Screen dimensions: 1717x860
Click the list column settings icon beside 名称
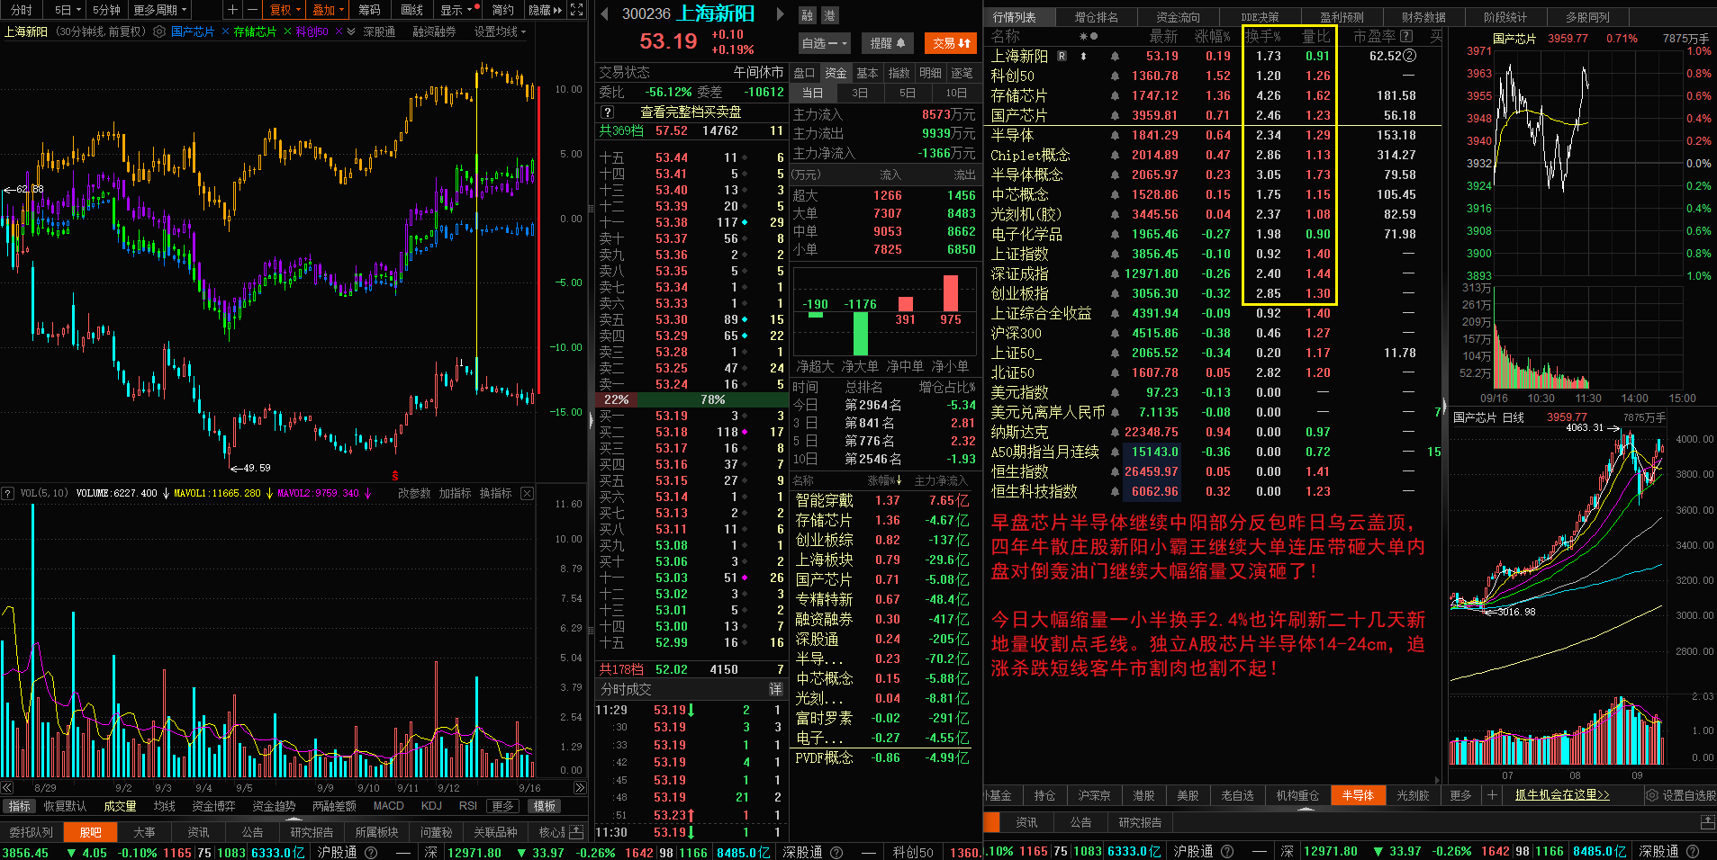(x=1089, y=36)
